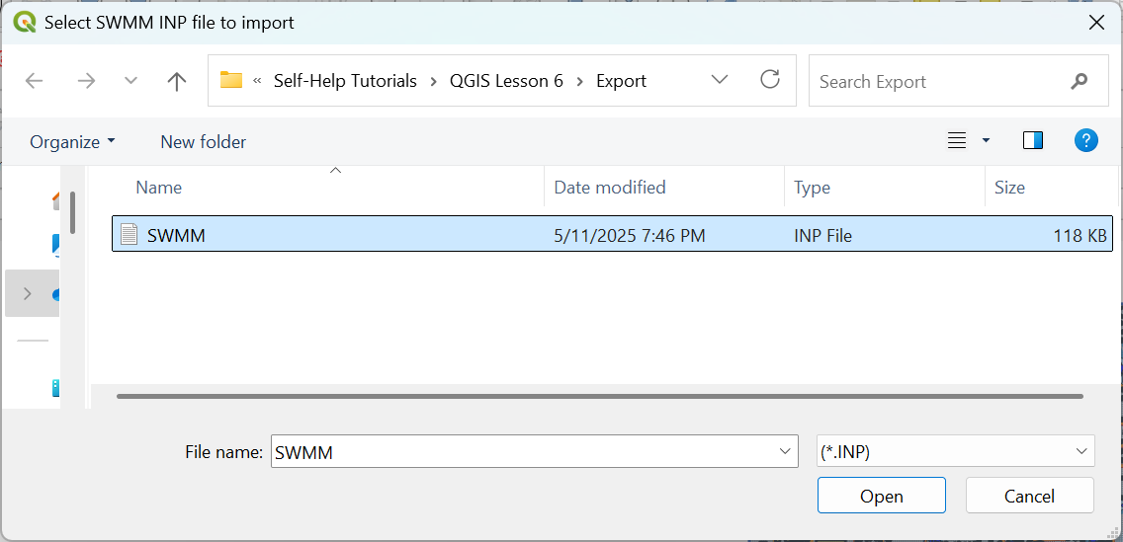
Task: Open the recent locations dropdown
Action: tap(130, 81)
